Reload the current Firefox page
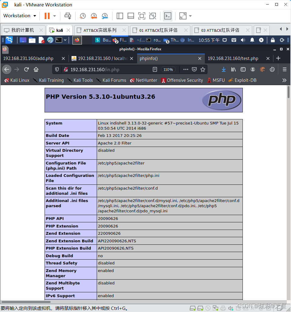Screen dimensions: 291x312 point(26,69)
